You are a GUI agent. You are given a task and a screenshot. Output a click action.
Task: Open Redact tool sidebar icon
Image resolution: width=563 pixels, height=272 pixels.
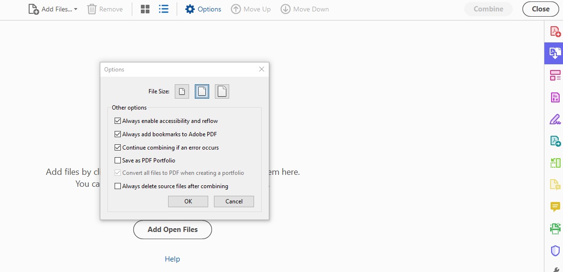(555, 97)
